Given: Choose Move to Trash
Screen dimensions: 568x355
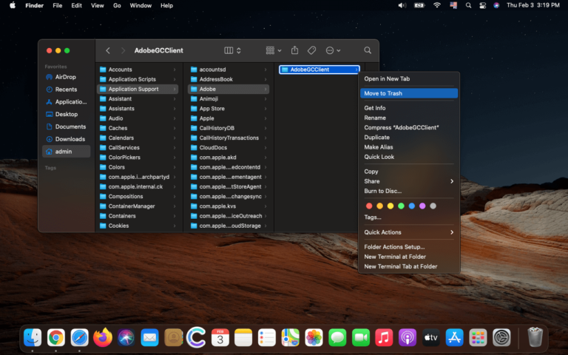Looking at the screenshot, I should click(408, 93).
